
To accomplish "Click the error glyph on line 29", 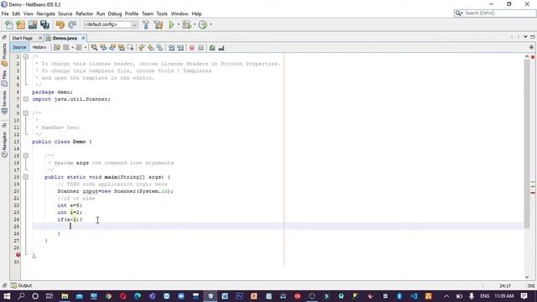I will (x=18, y=255).
